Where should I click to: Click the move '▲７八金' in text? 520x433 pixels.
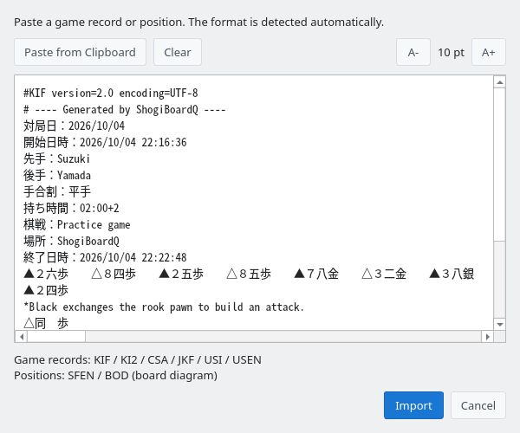[316, 274]
